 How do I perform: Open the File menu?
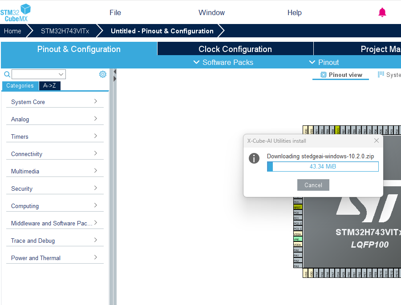(x=115, y=12)
